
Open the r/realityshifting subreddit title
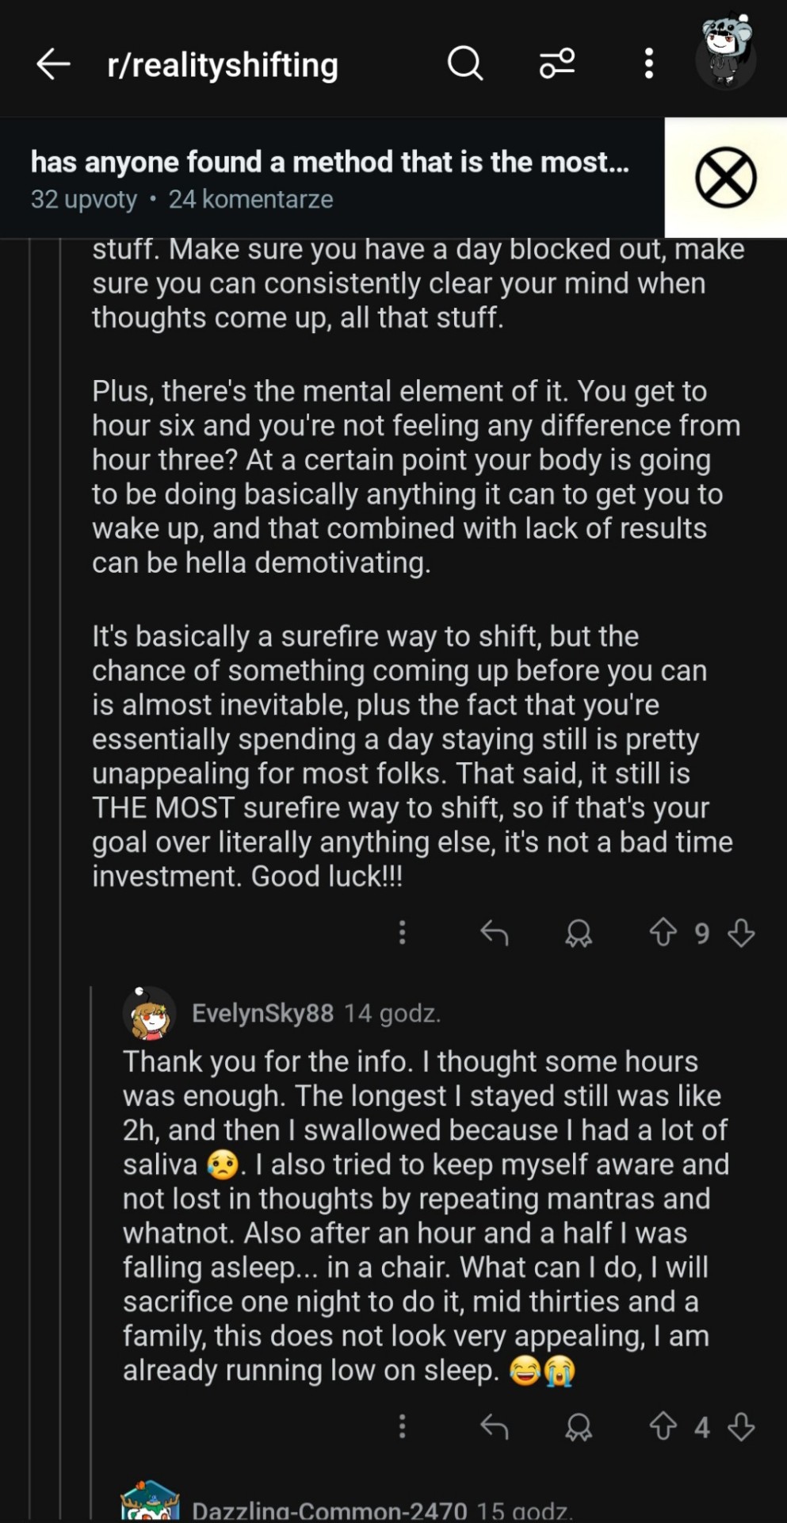click(x=223, y=65)
